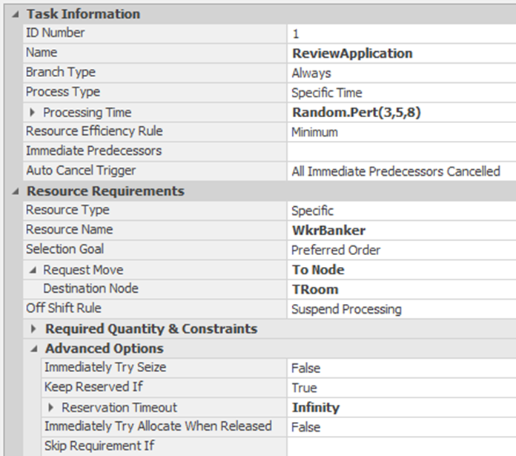Select the Resource Name property label
Screen dimensions: 516x456
[69, 230]
